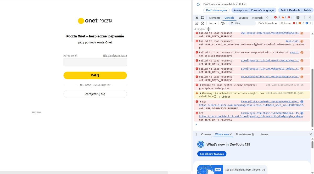Show the console sidebar icon
Viewport: 314px width, 174px height.
pyautogui.click(x=197, y=23)
